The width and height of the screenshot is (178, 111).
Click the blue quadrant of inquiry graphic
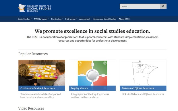pyautogui.click(x=84, y=81)
